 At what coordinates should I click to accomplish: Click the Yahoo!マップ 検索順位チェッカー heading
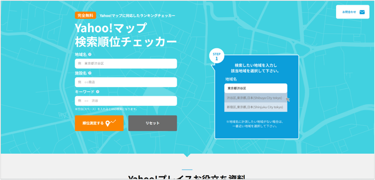point(126,35)
